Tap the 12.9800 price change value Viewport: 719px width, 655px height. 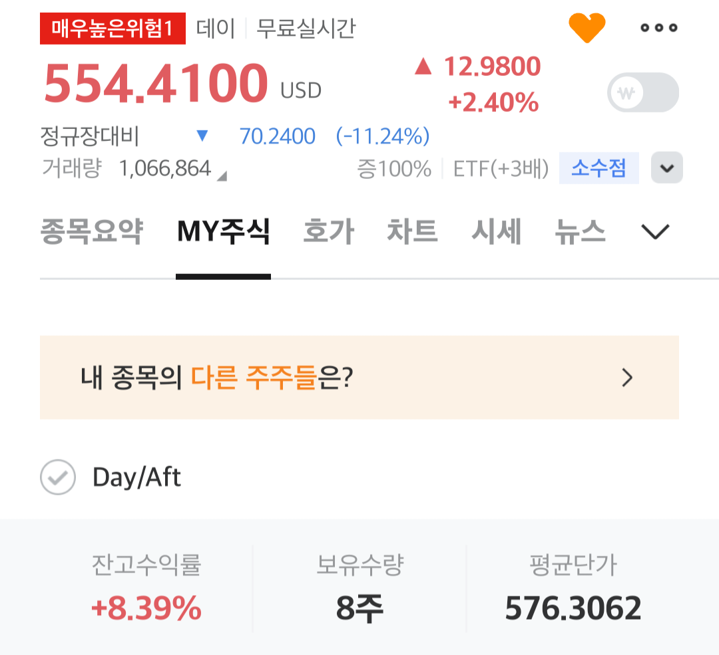coord(493,66)
